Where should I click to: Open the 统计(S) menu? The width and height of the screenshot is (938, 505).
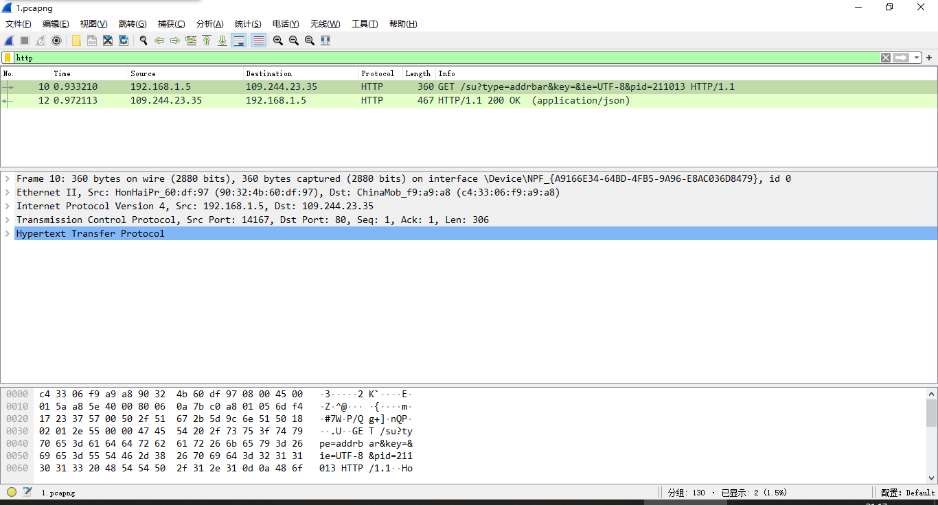click(x=247, y=24)
